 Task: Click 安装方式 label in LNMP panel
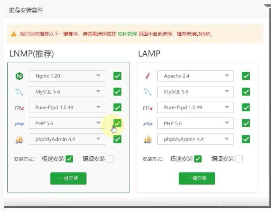point(24,159)
